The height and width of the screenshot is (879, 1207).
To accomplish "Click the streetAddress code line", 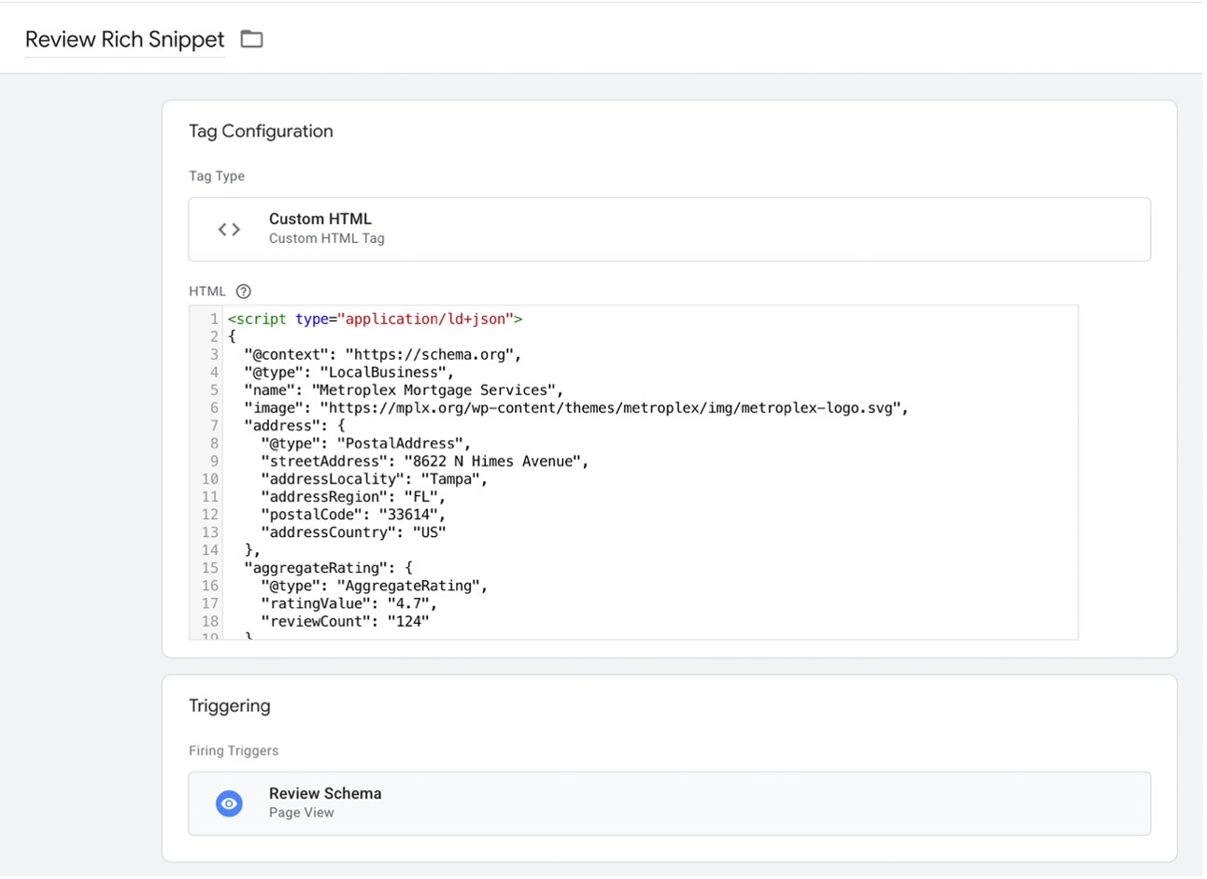I will 424,461.
